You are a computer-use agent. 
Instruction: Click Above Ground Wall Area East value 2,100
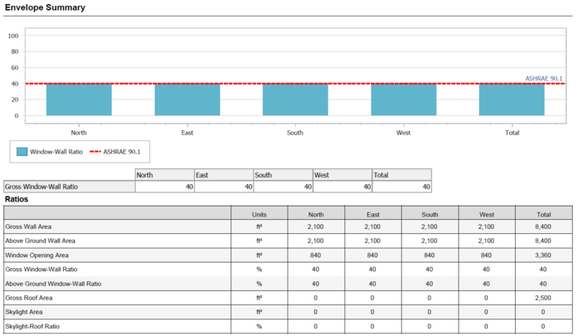pyautogui.click(x=372, y=241)
